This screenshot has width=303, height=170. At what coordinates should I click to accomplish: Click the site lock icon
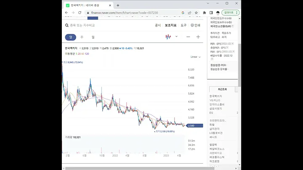pos(88,13)
